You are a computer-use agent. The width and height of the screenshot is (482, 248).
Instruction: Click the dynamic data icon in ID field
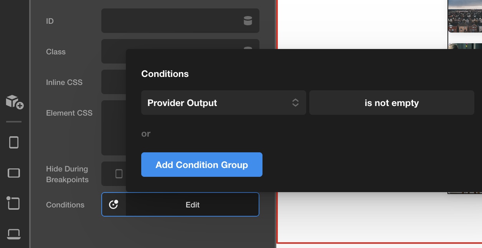[248, 21]
